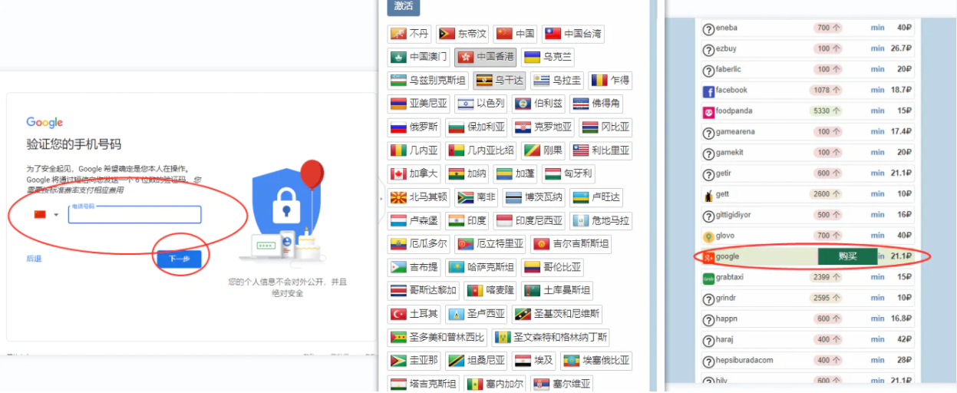Select 俄罗斯 country
Viewport: 957px width, 393px height.
point(414,127)
